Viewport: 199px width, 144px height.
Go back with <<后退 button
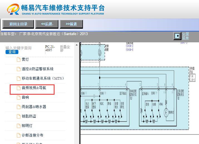pos(47,24)
